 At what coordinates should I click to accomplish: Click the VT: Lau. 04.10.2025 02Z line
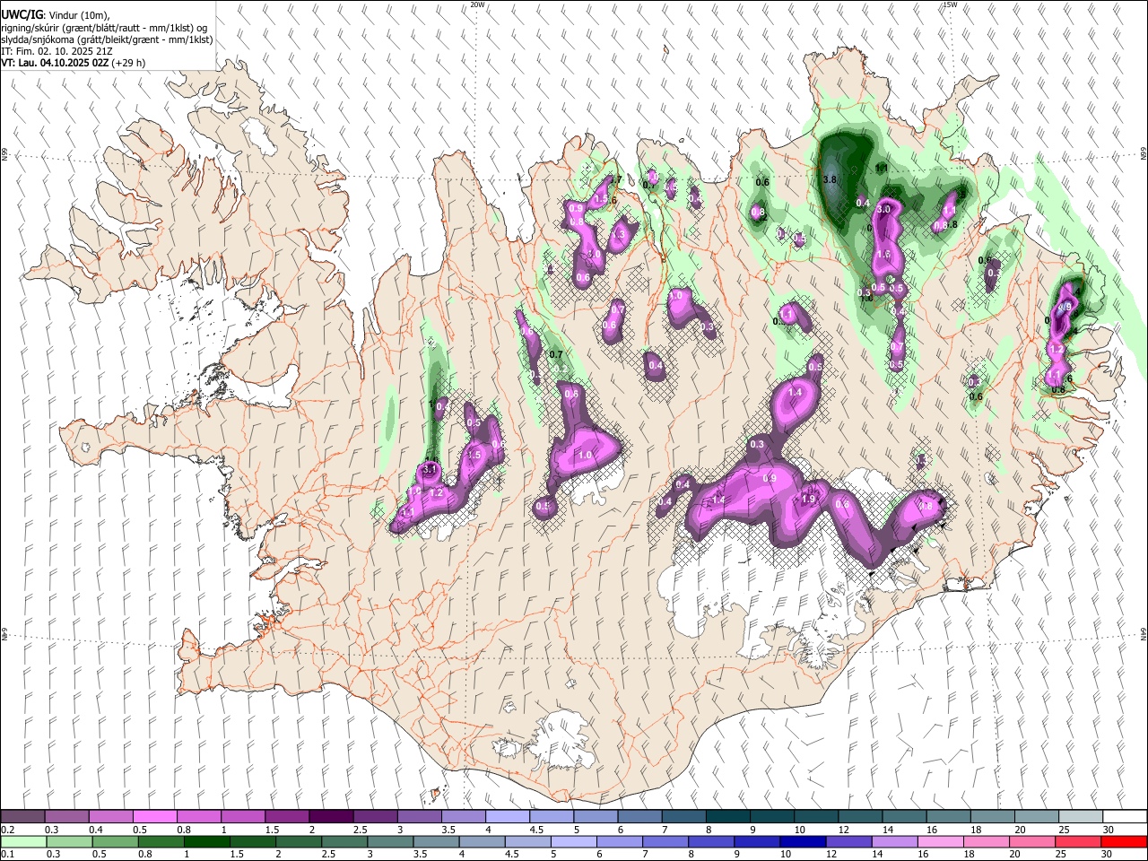pos(56,63)
